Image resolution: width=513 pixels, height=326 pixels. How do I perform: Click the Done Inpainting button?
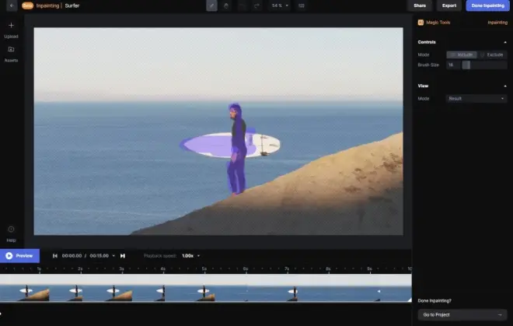487,5
